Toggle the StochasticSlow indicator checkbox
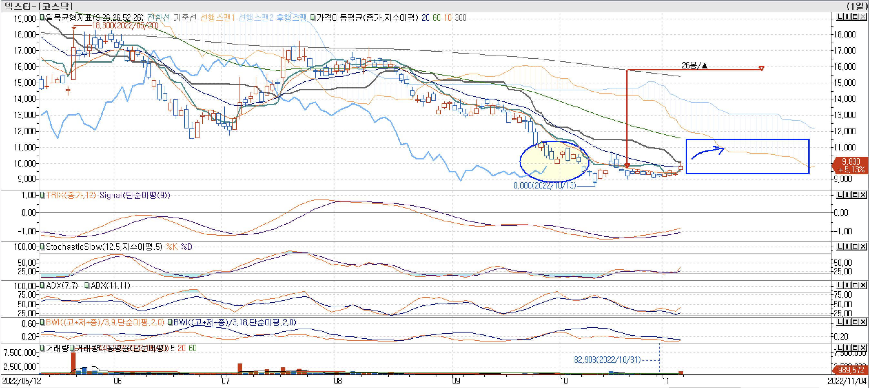This screenshot has height=388, width=869. click(x=42, y=247)
